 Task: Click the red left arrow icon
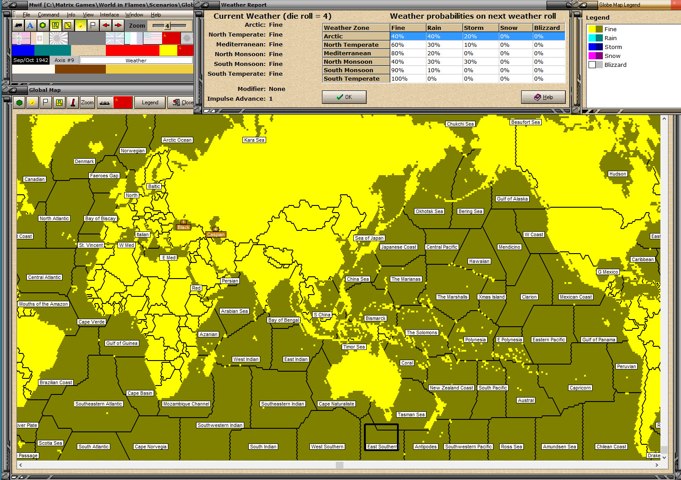click(x=105, y=25)
